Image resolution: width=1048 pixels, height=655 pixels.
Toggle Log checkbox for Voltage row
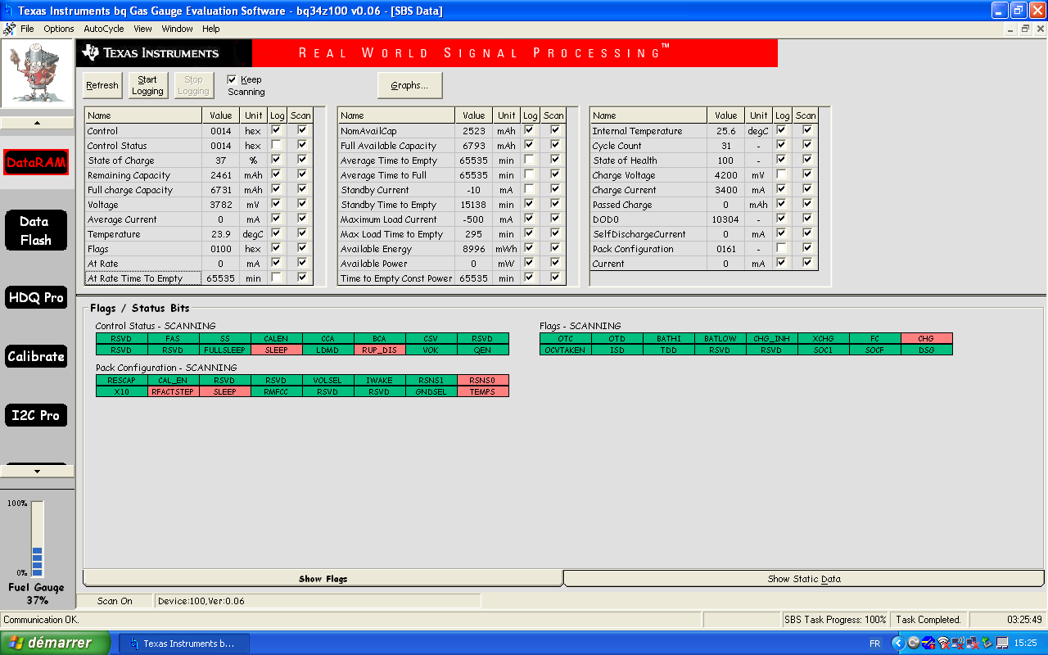[277, 204]
